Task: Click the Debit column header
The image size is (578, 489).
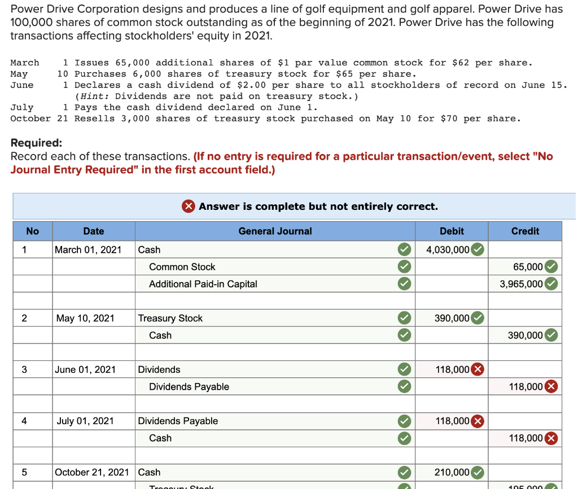Action: tap(452, 231)
